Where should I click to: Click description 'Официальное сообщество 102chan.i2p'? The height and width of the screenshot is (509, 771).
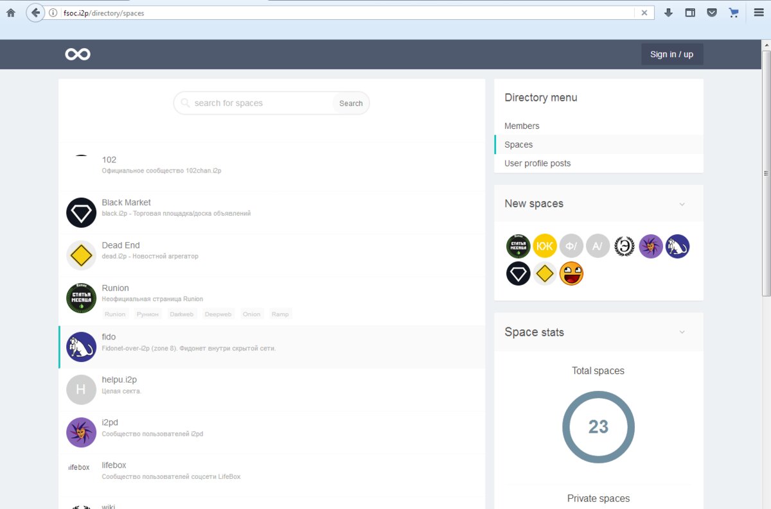point(162,171)
